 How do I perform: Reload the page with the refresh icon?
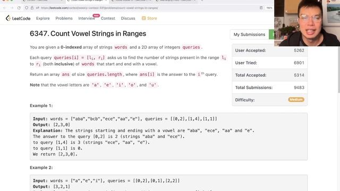(19, 8)
